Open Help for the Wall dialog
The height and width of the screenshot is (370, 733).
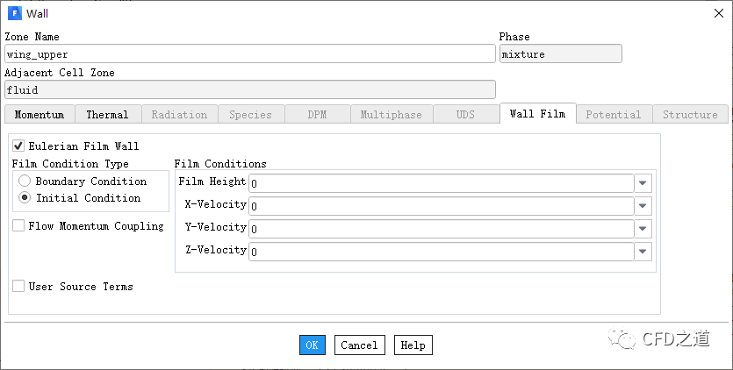pyautogui.click(x=413, y=345)
